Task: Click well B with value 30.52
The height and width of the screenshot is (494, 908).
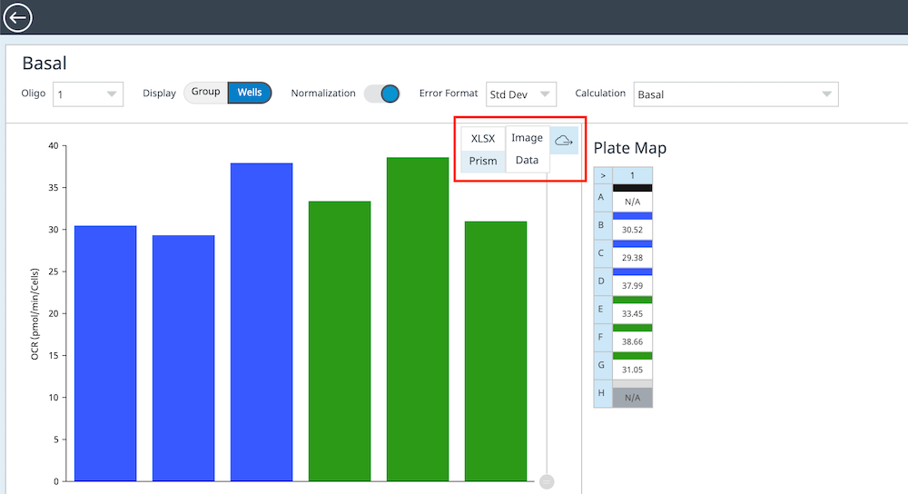Action: [x=632, y=230]
